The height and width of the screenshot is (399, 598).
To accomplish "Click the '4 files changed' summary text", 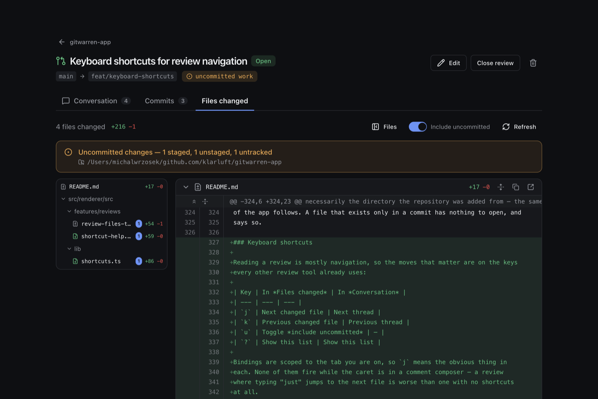I will [80, 127].
